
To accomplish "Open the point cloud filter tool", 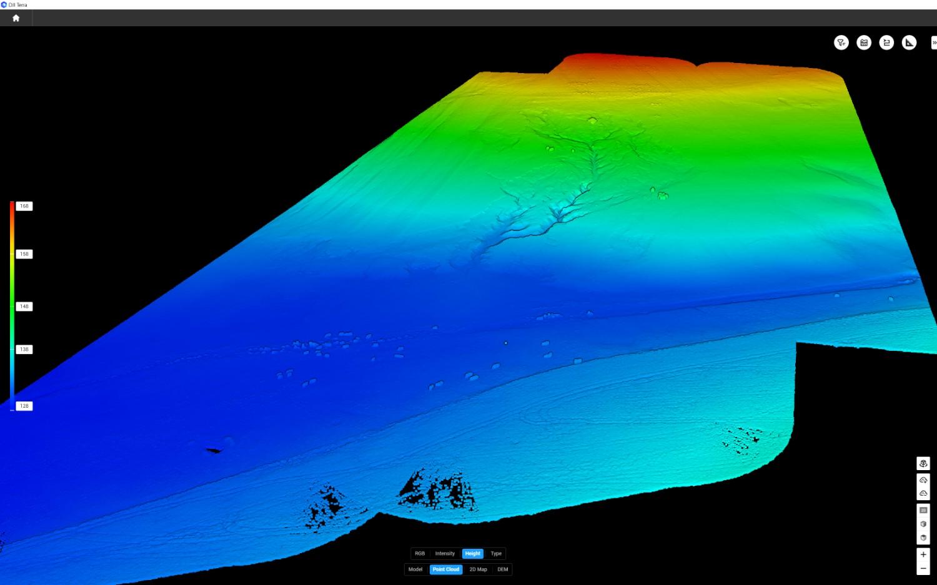I will pyautogui.click(x=841, y=42).
